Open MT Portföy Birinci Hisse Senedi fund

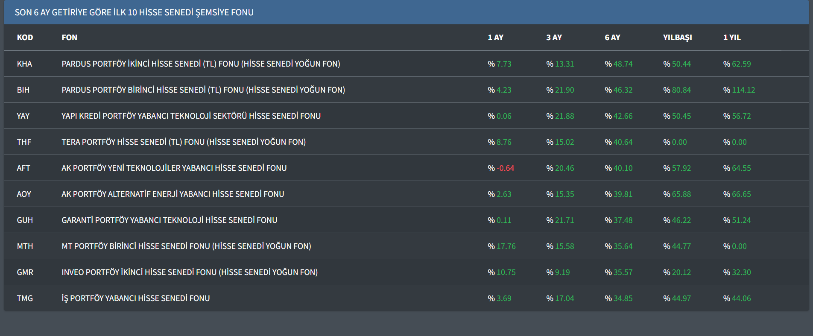point(186,246)
